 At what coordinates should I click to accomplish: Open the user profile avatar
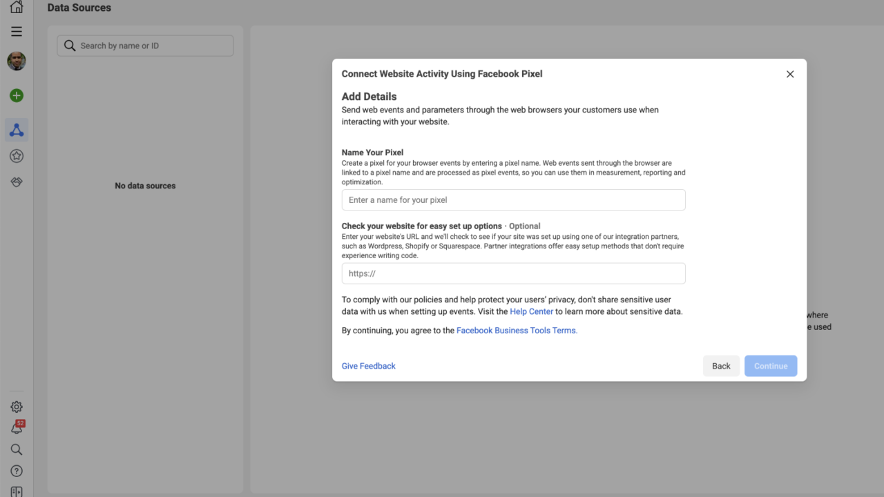(17, 61)
